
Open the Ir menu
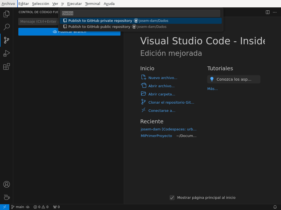tap(63, 4)
